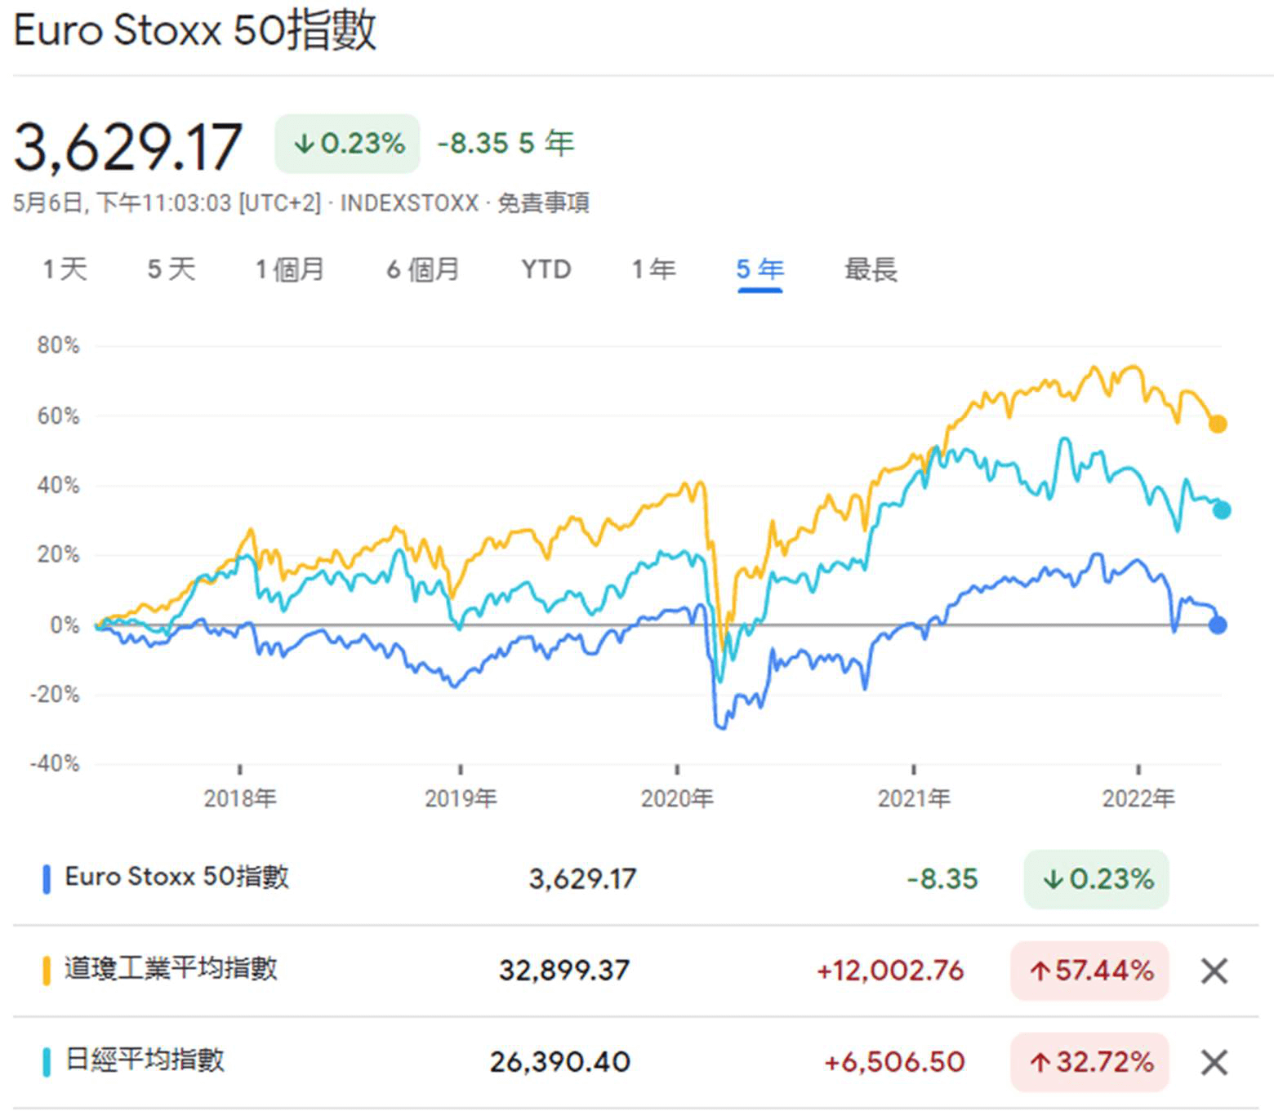The width and height of the screenshot is (1274, 1111).
Task: Open the 最長 maximum time range
Action: (x=870, y=269)
